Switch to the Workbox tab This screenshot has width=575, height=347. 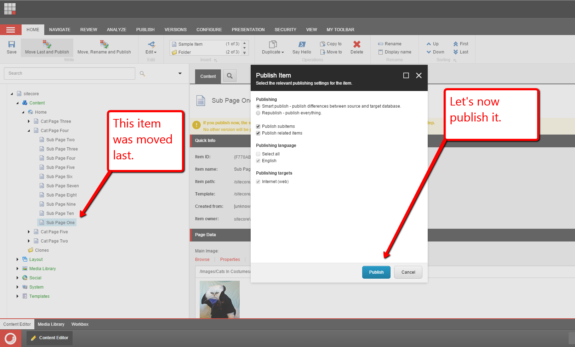(x=80, y=324)
